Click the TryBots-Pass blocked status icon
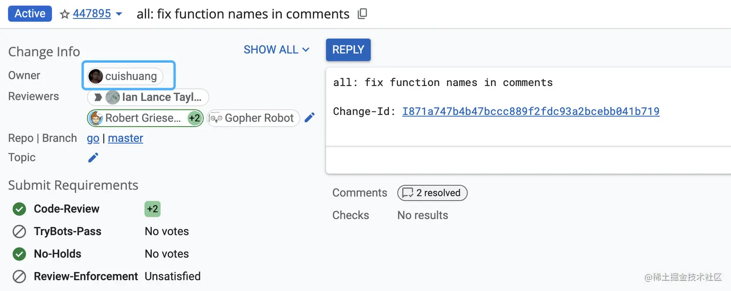The height and width of the screenshot is (291, 731). [x=19, y=232]
